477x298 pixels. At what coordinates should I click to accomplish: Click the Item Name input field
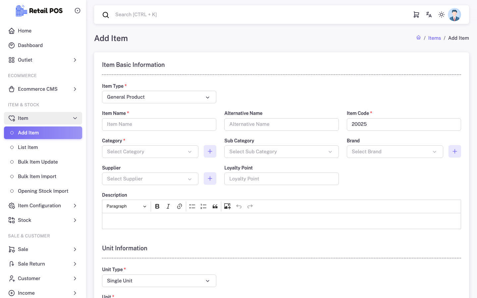click(x=159, y=124)
